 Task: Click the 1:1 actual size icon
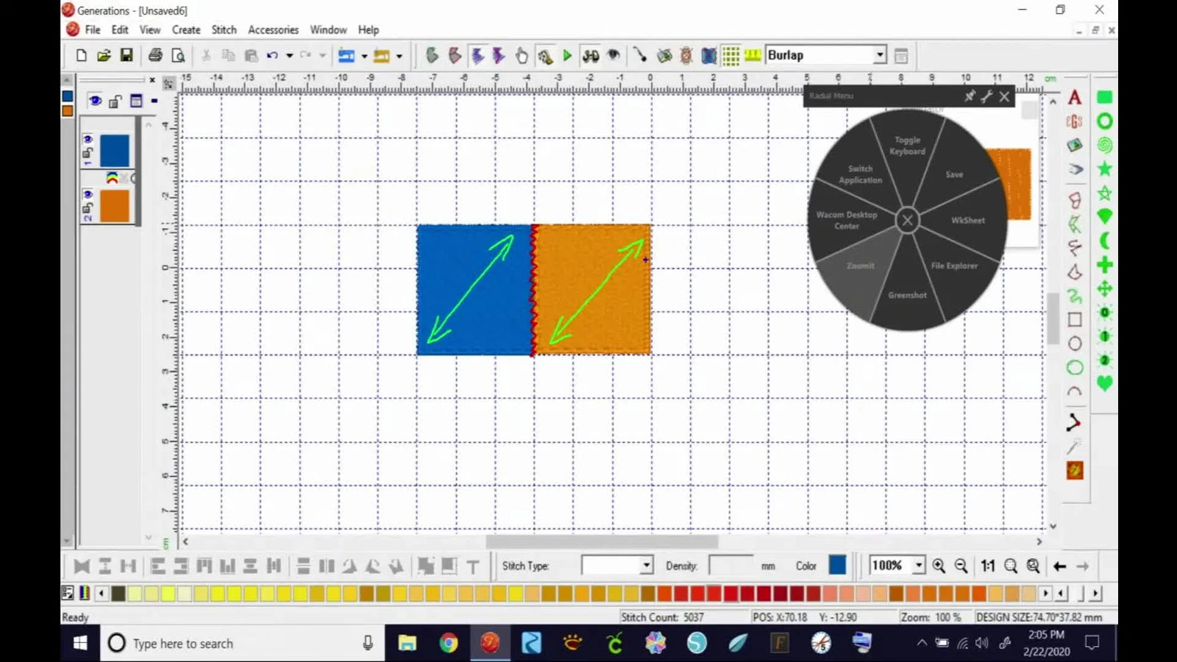(x=986, y=566)
